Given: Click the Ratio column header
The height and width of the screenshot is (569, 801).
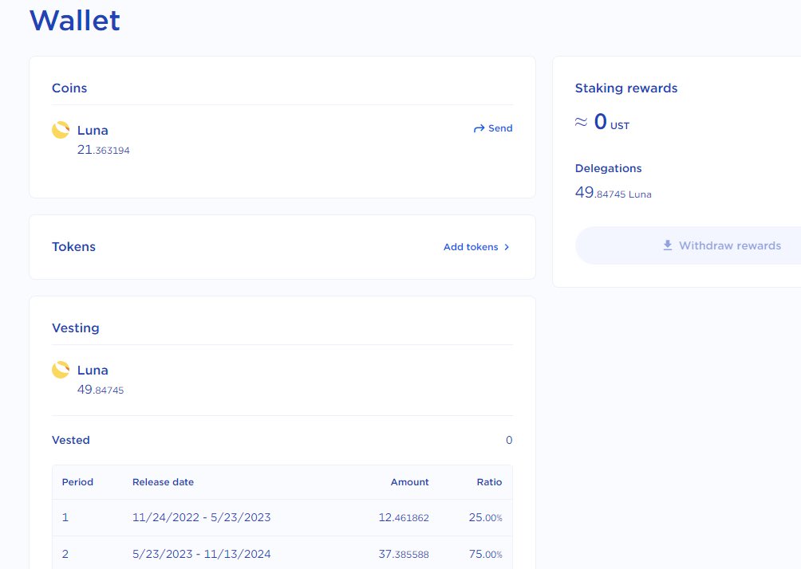Looking at the screenshot, I should 489,481.
